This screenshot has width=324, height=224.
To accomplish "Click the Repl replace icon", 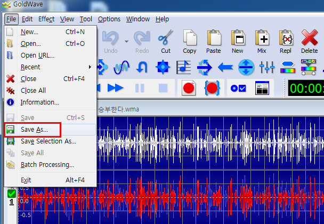I will tap(286, 42).
